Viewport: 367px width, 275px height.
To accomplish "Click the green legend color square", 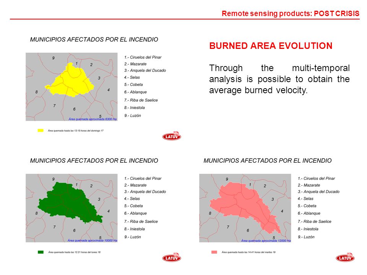I will (41, 252).
